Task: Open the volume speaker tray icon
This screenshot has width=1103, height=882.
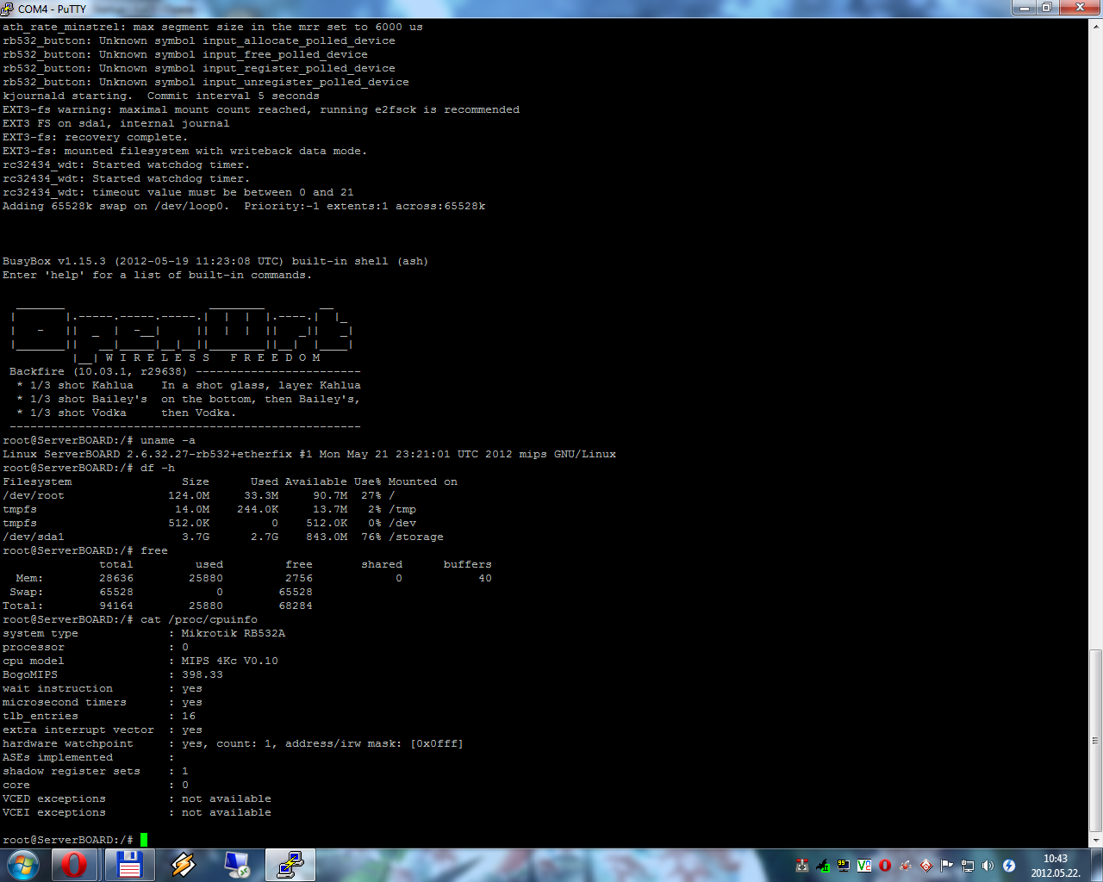Action: 988,866
